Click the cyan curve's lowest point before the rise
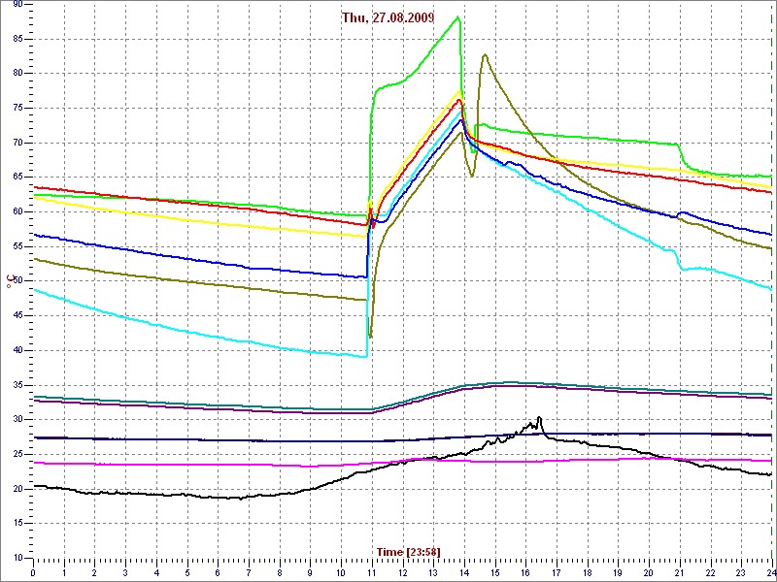777x582 pixels. (365, 357)
